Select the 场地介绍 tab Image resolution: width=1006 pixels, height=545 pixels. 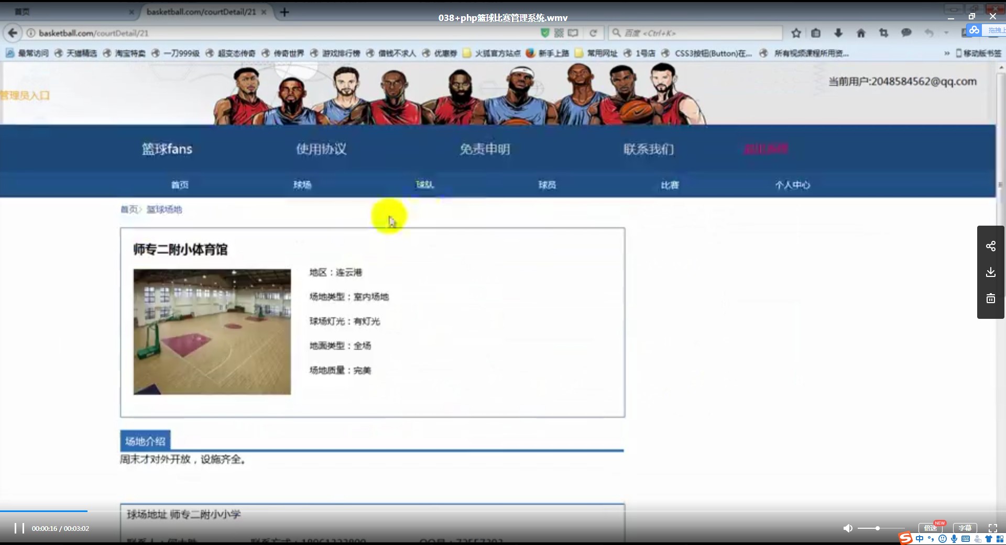pyautogui.click(x=145, y=441)
